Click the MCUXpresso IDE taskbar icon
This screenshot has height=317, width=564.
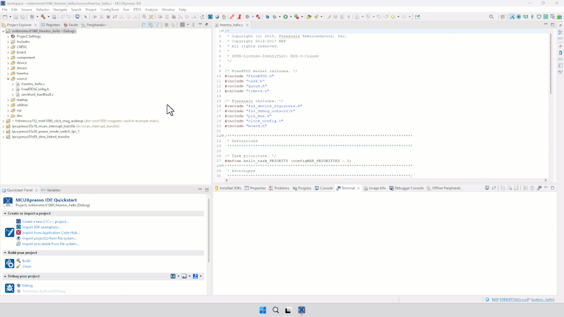[x=301, y=310]
